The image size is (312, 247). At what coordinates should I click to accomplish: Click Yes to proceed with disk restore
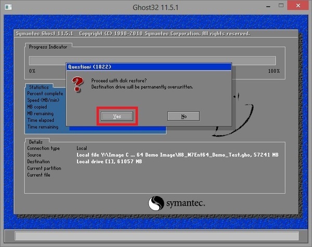pyautogui.click(x=117, y=116)
